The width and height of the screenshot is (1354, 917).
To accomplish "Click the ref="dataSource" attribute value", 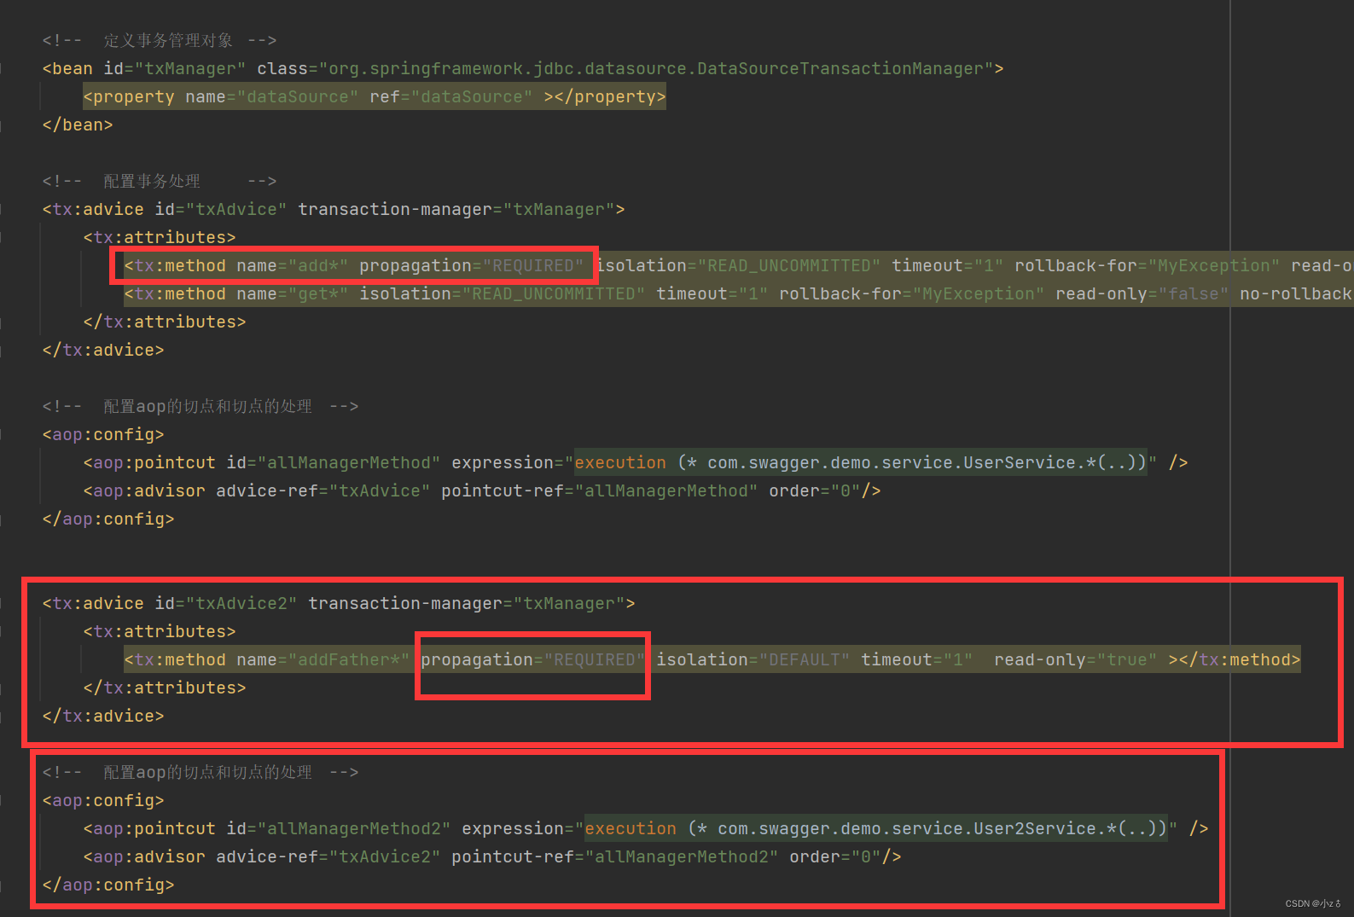I will [451, 96].
